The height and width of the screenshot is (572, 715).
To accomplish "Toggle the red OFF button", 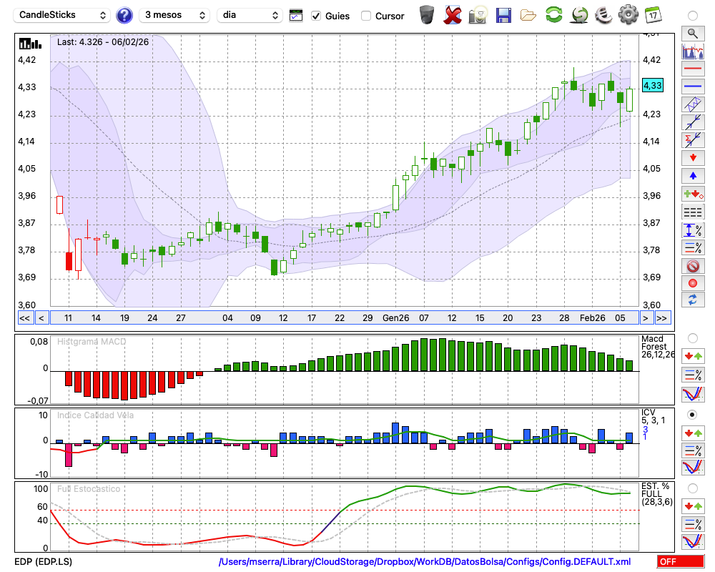I will point(681,561).
